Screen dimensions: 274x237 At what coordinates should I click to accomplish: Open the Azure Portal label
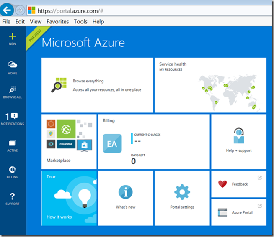242,212
